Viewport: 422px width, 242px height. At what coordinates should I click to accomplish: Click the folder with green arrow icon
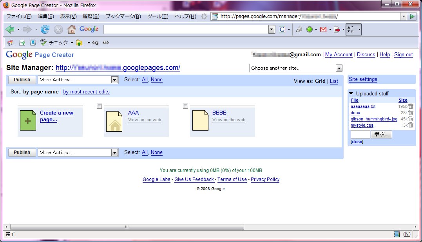pyautogui.click(x=79, y=43)
